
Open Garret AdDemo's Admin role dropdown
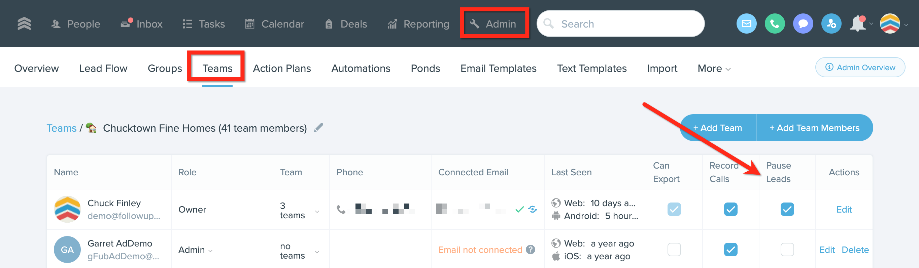196,250
